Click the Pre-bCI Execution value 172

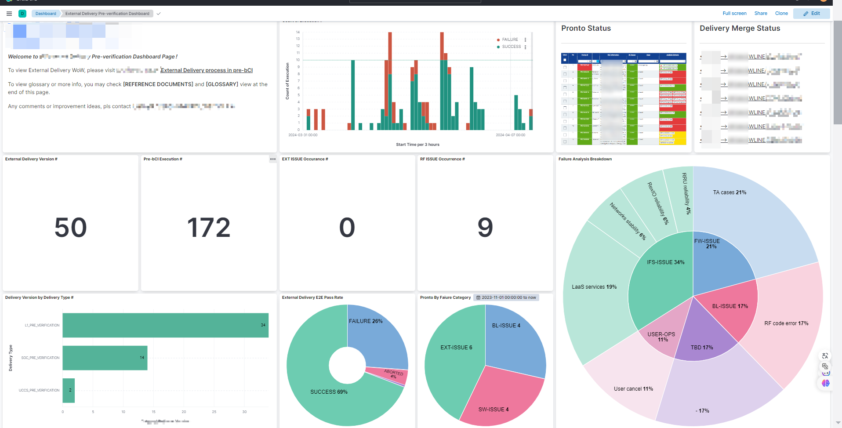point(209,228)
